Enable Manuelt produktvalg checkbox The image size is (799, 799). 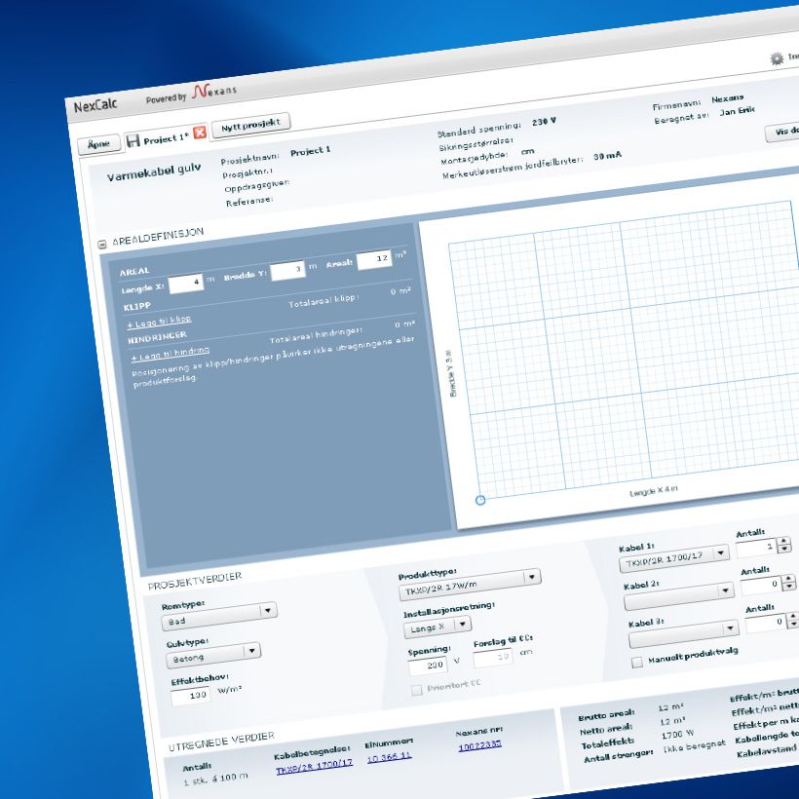[x=637, y=663]
